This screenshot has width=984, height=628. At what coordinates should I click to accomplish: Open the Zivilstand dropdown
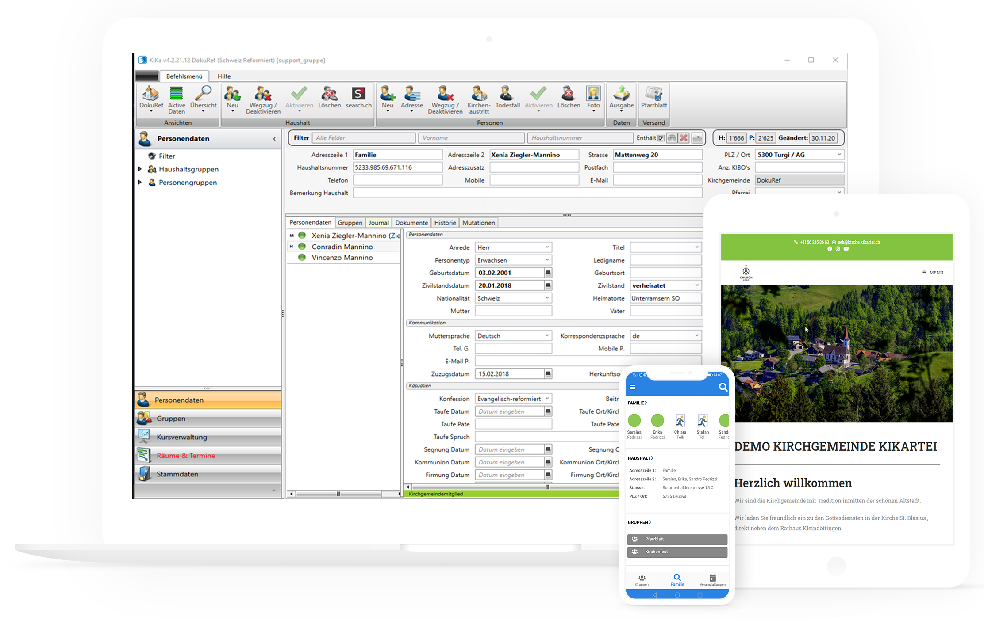[696, 285]
